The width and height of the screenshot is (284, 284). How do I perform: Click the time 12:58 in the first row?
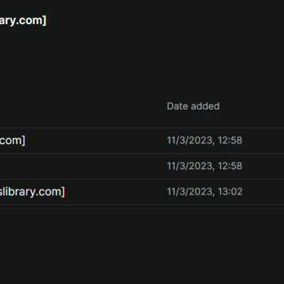(x=230, y=141)
